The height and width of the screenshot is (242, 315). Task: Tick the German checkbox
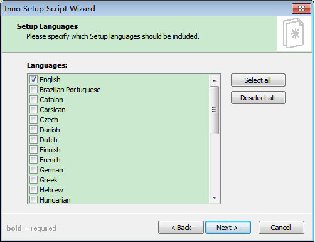33,170
